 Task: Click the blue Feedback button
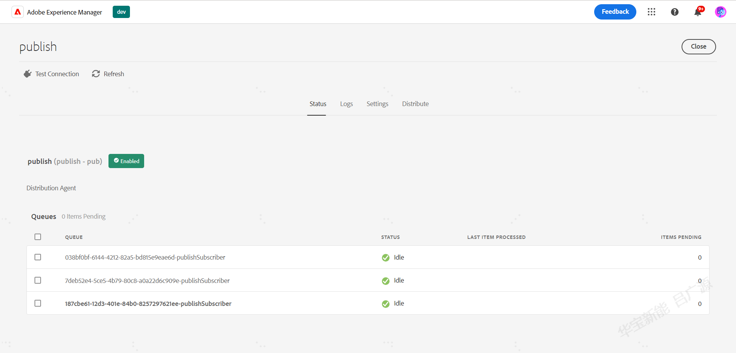coord(615,12)
